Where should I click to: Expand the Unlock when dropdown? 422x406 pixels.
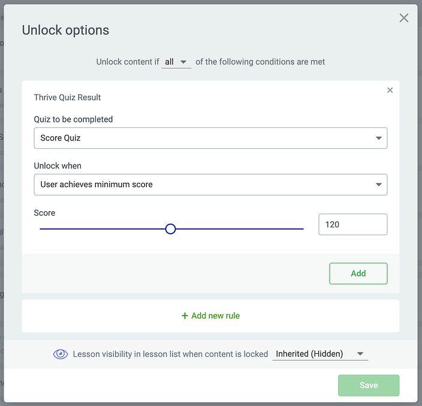point(210,185)
